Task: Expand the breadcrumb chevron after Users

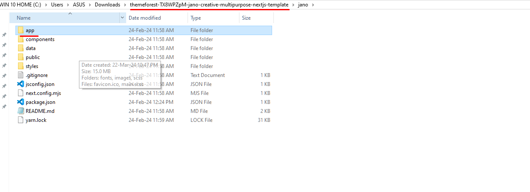Action: tap(68, 5)
